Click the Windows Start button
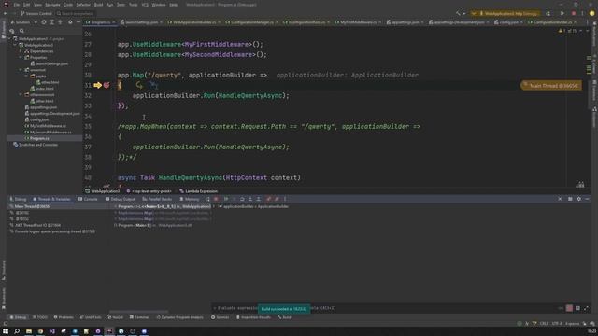598x336 pixels. (x=6, y=331)
